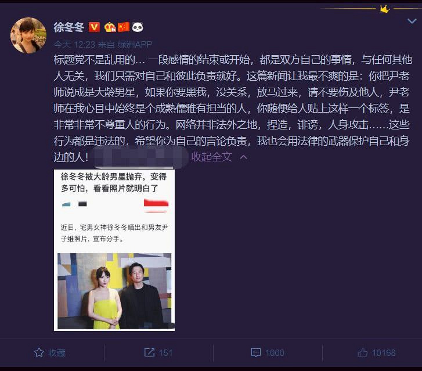Click the orange V verified badge
The width and height of the screenshot is (422, 371).
coord(94,27)
